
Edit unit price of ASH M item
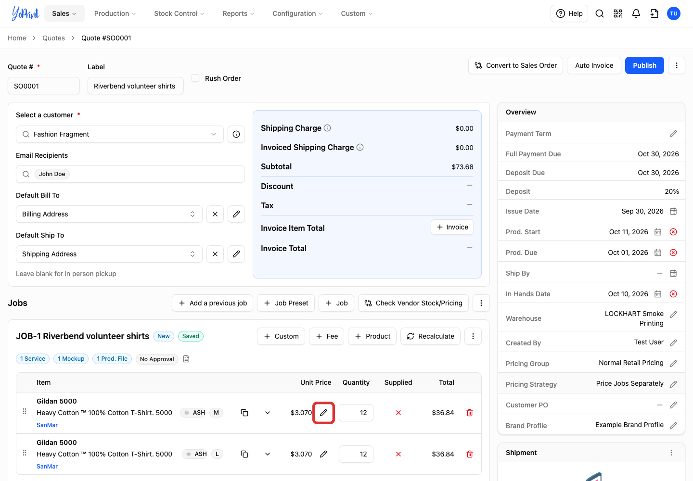323,413
